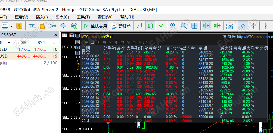273x133 pixels.
Task: Select the crosshair tool
Action: (x=253, y=26)
